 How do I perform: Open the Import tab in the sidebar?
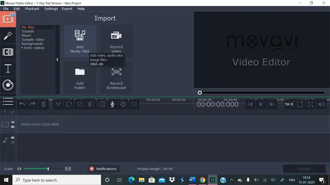(8, 19)
